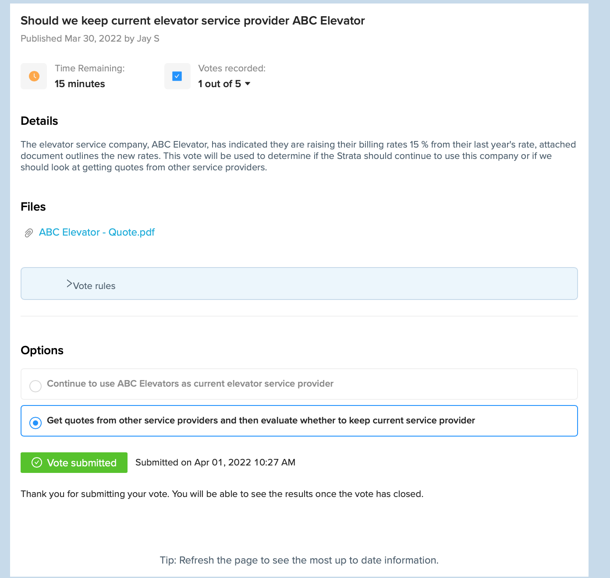Open the 1 out of 5 votes dropdown arrow
This screenshot has width=610, height=578.
pos(248,84)
